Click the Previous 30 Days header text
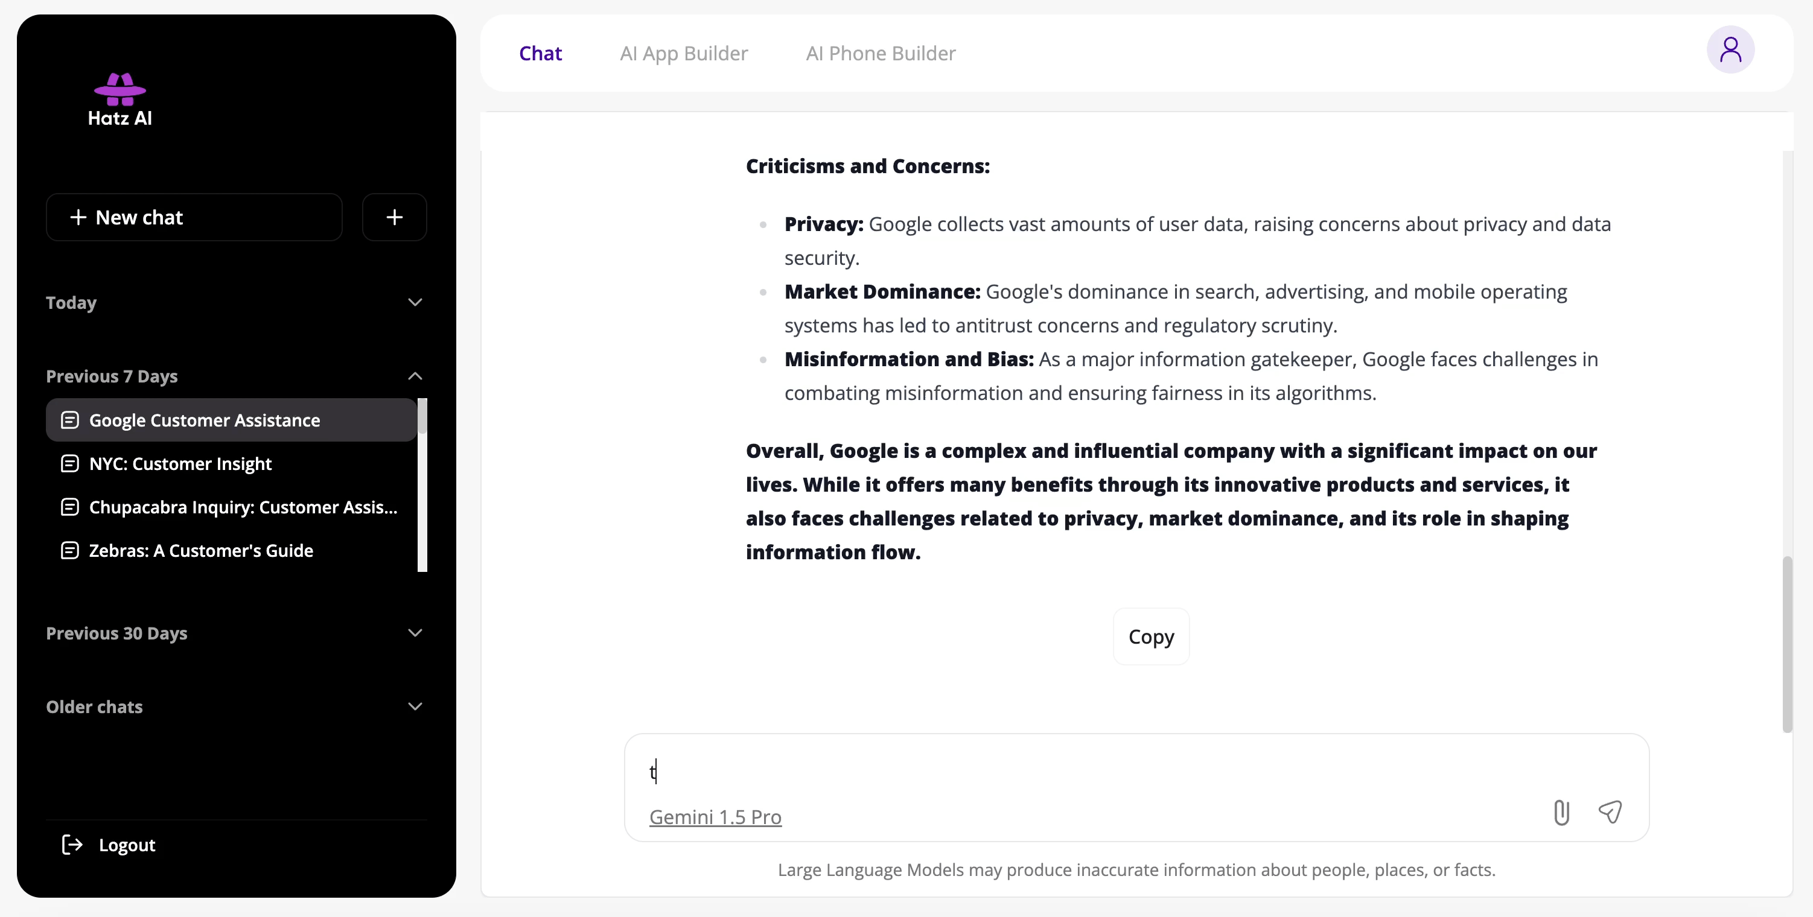The image size is (1813, 917). point(117,633)
